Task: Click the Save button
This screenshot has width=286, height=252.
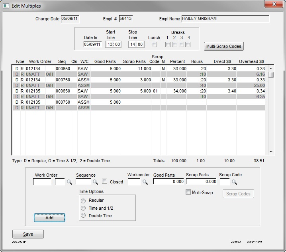Action: (x=28, y=234)
